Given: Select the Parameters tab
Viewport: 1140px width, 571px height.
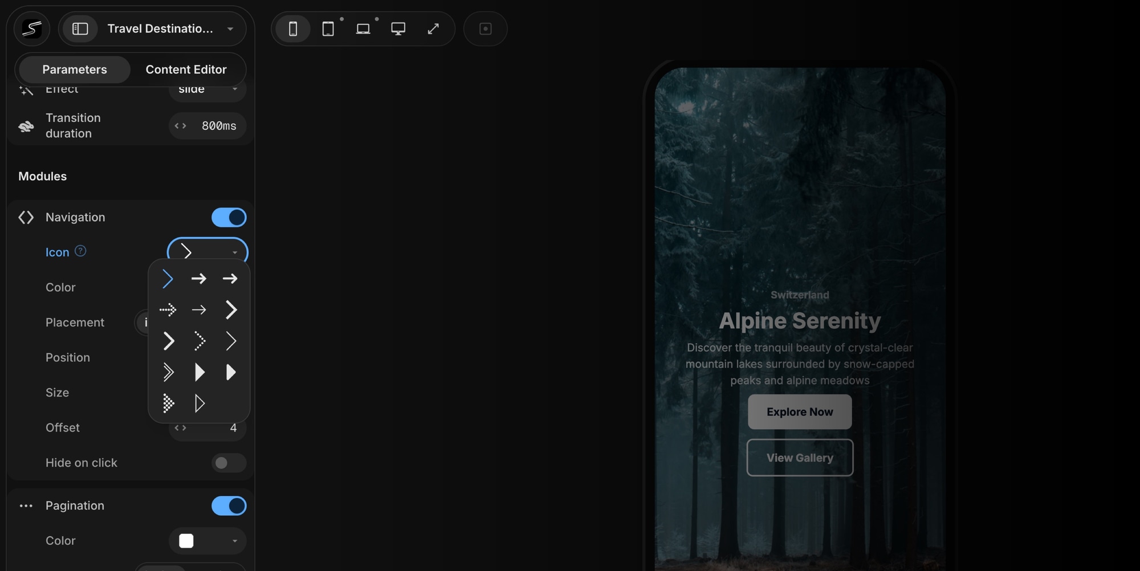Looking at the screenshot, I should pos(75,70).
